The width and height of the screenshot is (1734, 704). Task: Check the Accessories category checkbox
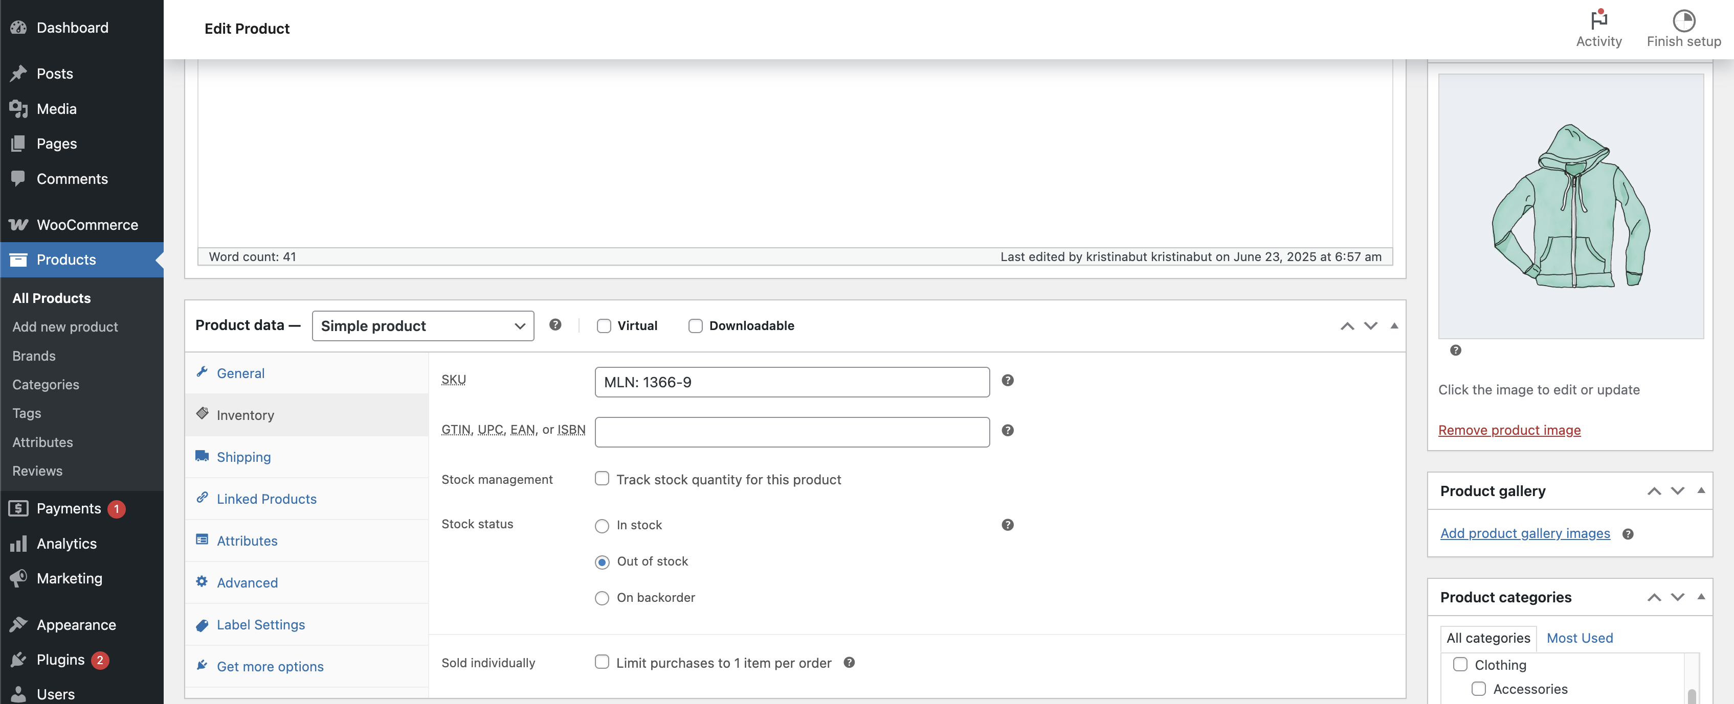click(1478, 689)
